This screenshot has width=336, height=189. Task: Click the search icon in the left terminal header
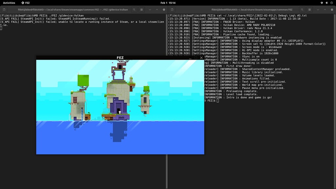134,9
